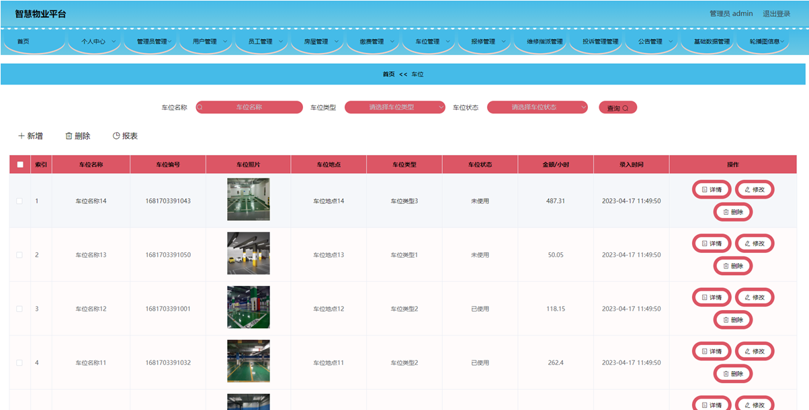View 详情 for 车位名称13

pyautogui.click(x=712, y=243)
